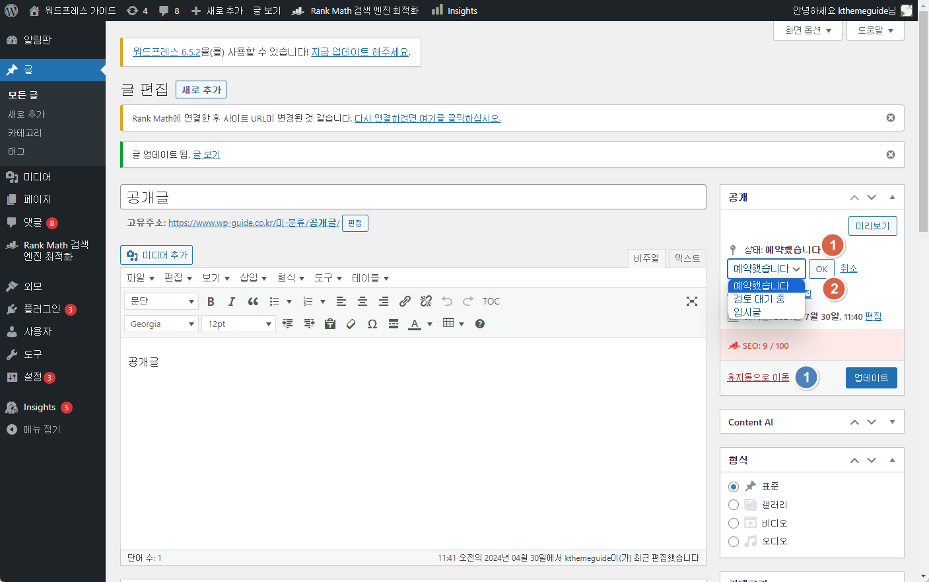This screenshot has width=929, height=582.
Task: Choose 임시글 status option
Action: click(766, 312)
